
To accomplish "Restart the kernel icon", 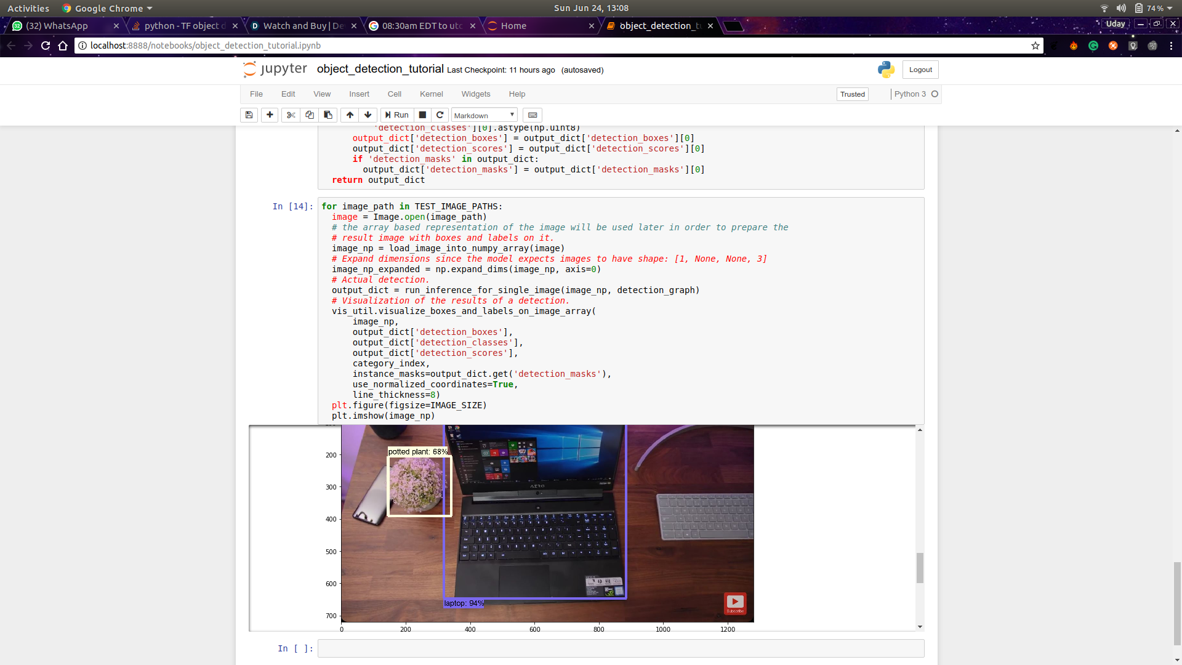I will click(440, 115).
